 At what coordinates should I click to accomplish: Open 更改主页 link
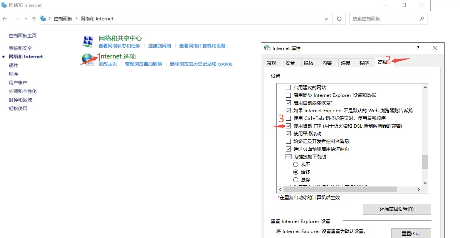tap(107, 64)
